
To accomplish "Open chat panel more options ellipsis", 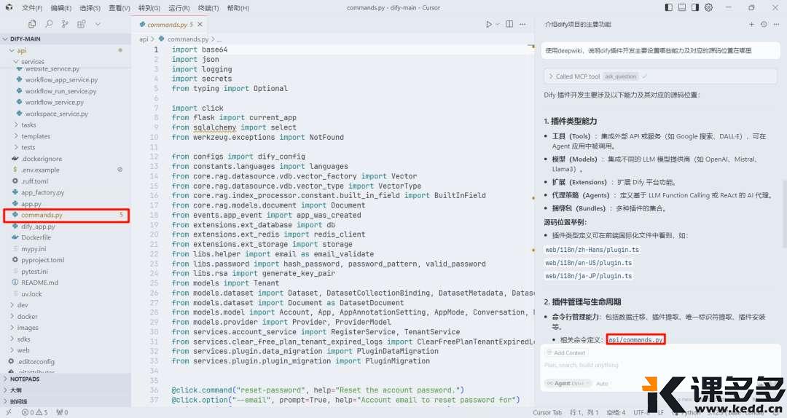I will click(777, 24).
